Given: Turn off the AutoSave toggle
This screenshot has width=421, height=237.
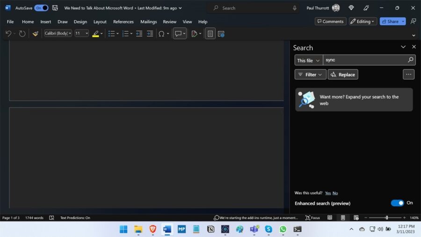Looking at the screenshot, I should pos(41,8).
